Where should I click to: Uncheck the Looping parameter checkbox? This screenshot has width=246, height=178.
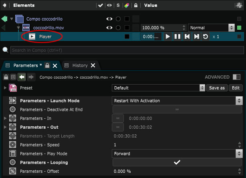pos(177,162)
